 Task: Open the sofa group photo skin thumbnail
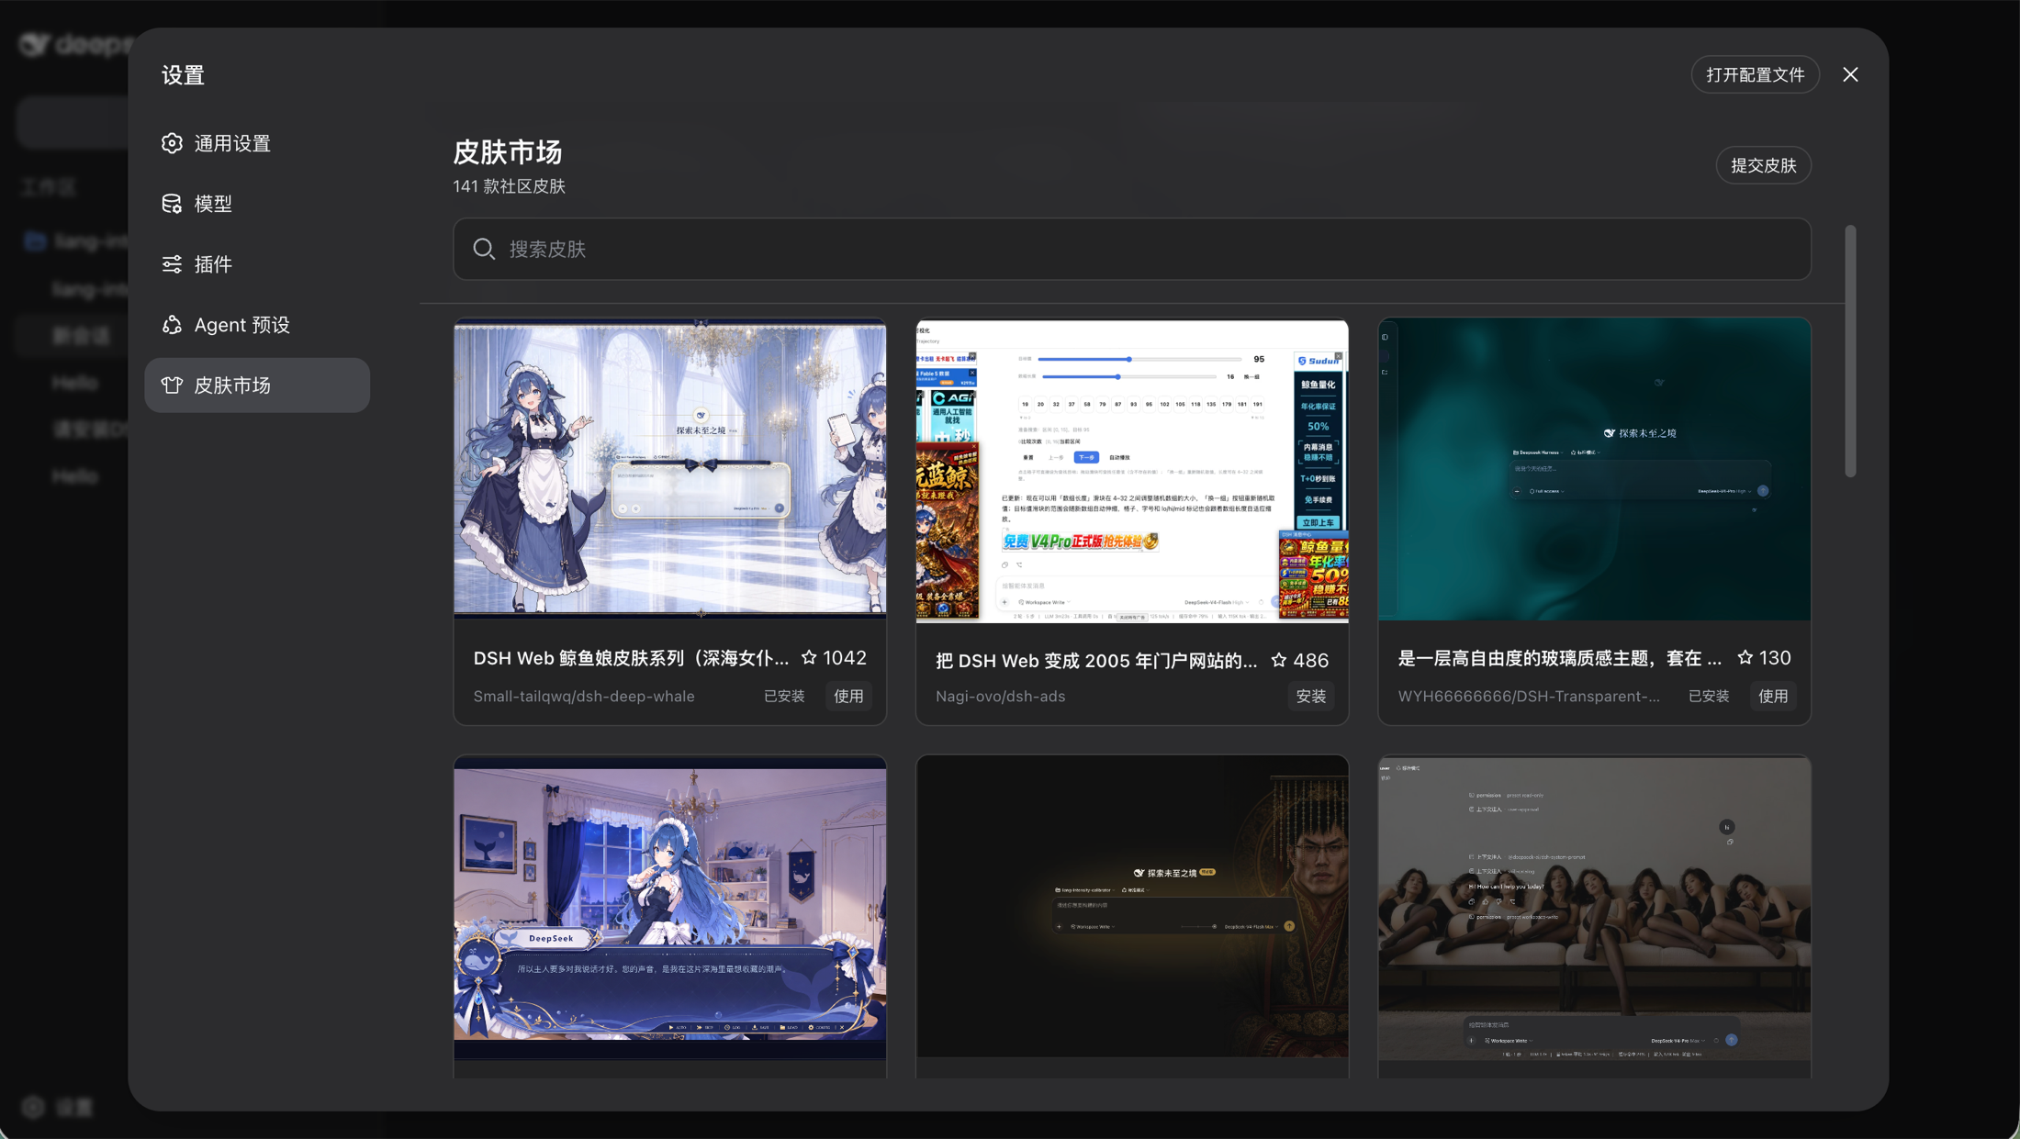(x=1594, y=909)
